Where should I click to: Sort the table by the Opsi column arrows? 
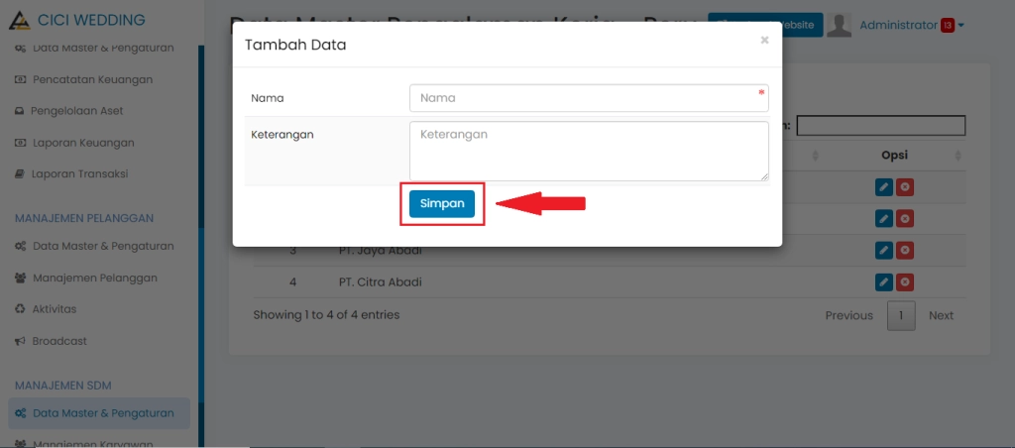coord(959,156)
